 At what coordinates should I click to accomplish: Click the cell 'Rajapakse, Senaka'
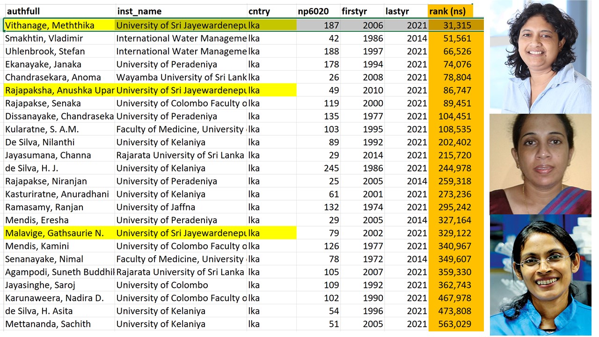click(x=59, y=103)
